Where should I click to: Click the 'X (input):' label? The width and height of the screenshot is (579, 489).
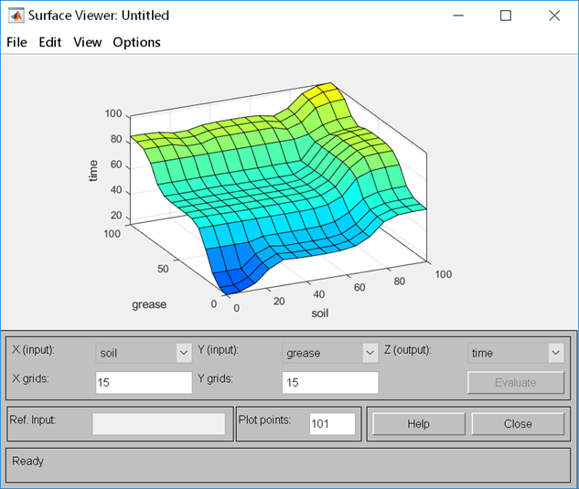point(33,349)
